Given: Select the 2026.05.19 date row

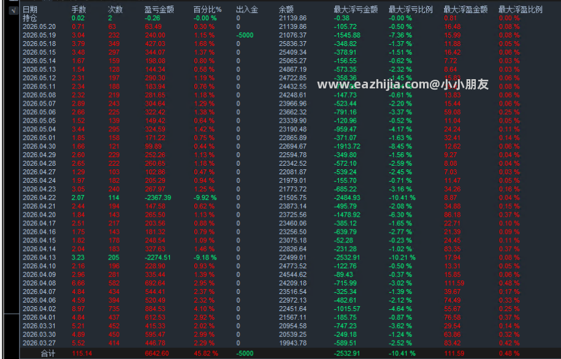Looking at the screenshot, I should pos(39,35).
